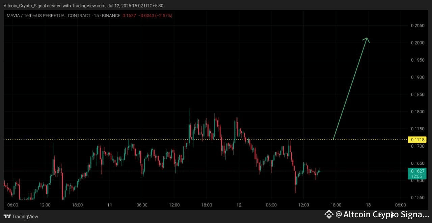Select the MAVIA / TetherUS PERPETUAL CONTRACT title
Image resolution: width=432 pixels, height=223 pixels.
click(49, 15)
